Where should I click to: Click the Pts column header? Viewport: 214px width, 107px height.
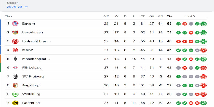coord(169,16)
